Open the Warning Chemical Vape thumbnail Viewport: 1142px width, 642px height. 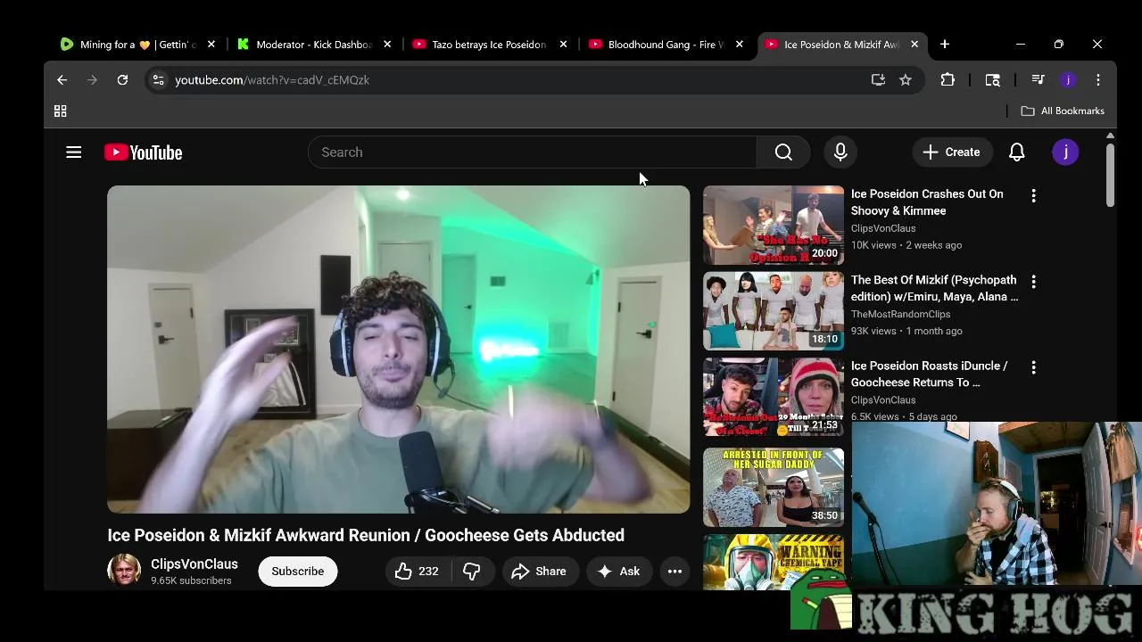pyautogui.click(x=774, y=562)
